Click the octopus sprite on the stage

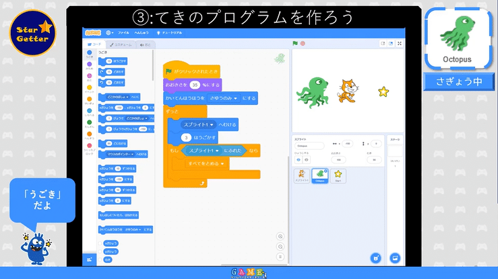(313, 93)
